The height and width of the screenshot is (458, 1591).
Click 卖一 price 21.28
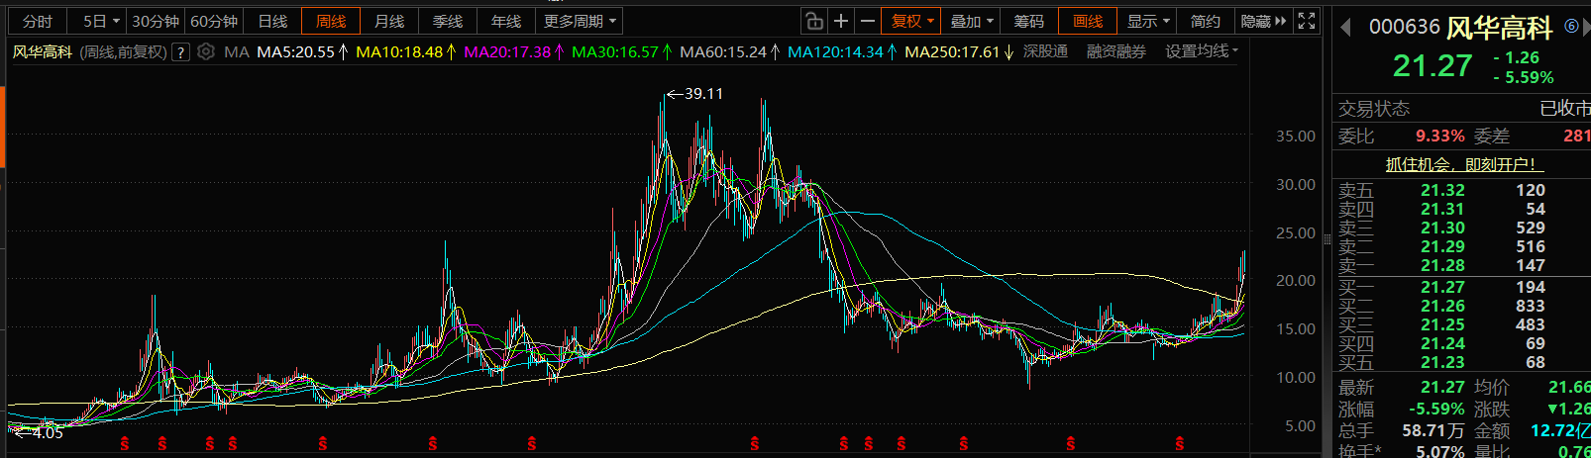tap(1441, 265)
